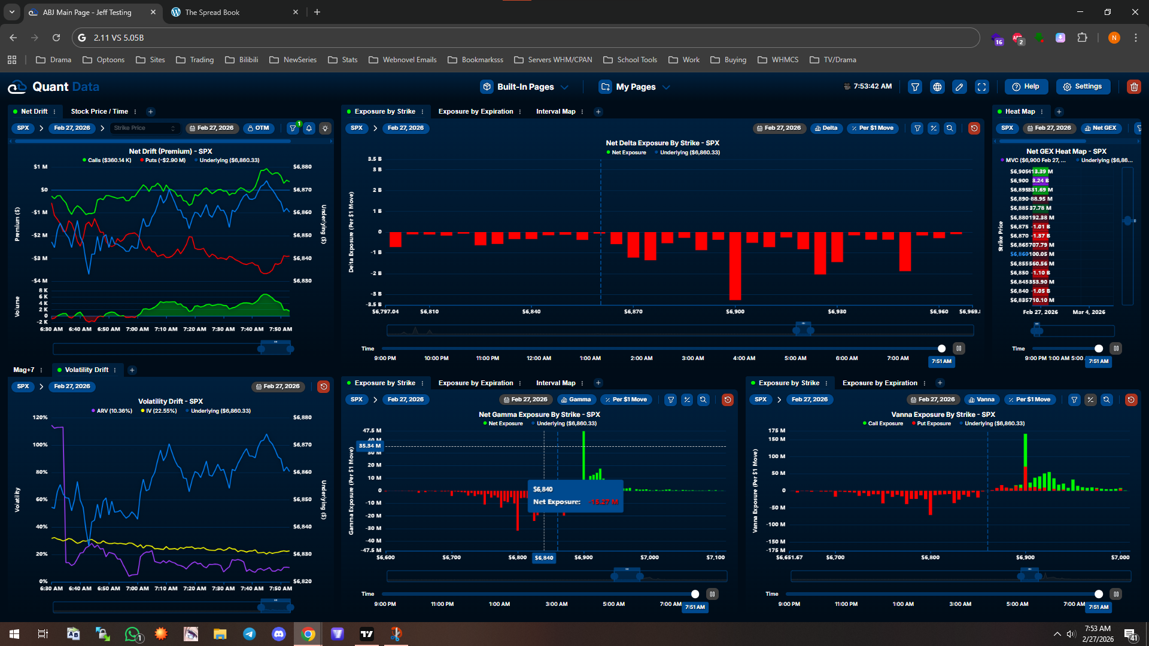Open the My Pages dropdown
Screen dimensions: 1149x646
click(635, 87)
